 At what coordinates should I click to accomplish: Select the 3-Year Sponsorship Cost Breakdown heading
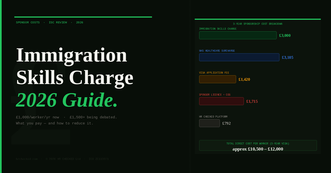(258, 24)
